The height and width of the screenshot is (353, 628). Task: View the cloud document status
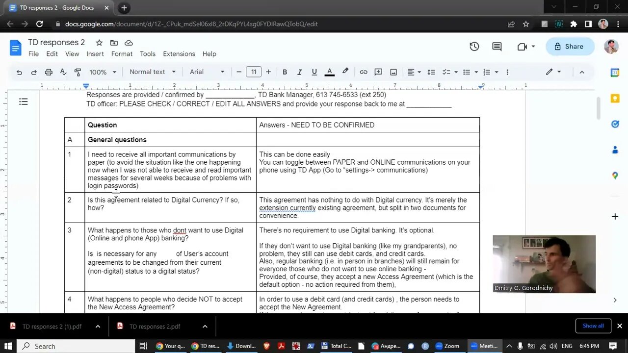point(129,43)
